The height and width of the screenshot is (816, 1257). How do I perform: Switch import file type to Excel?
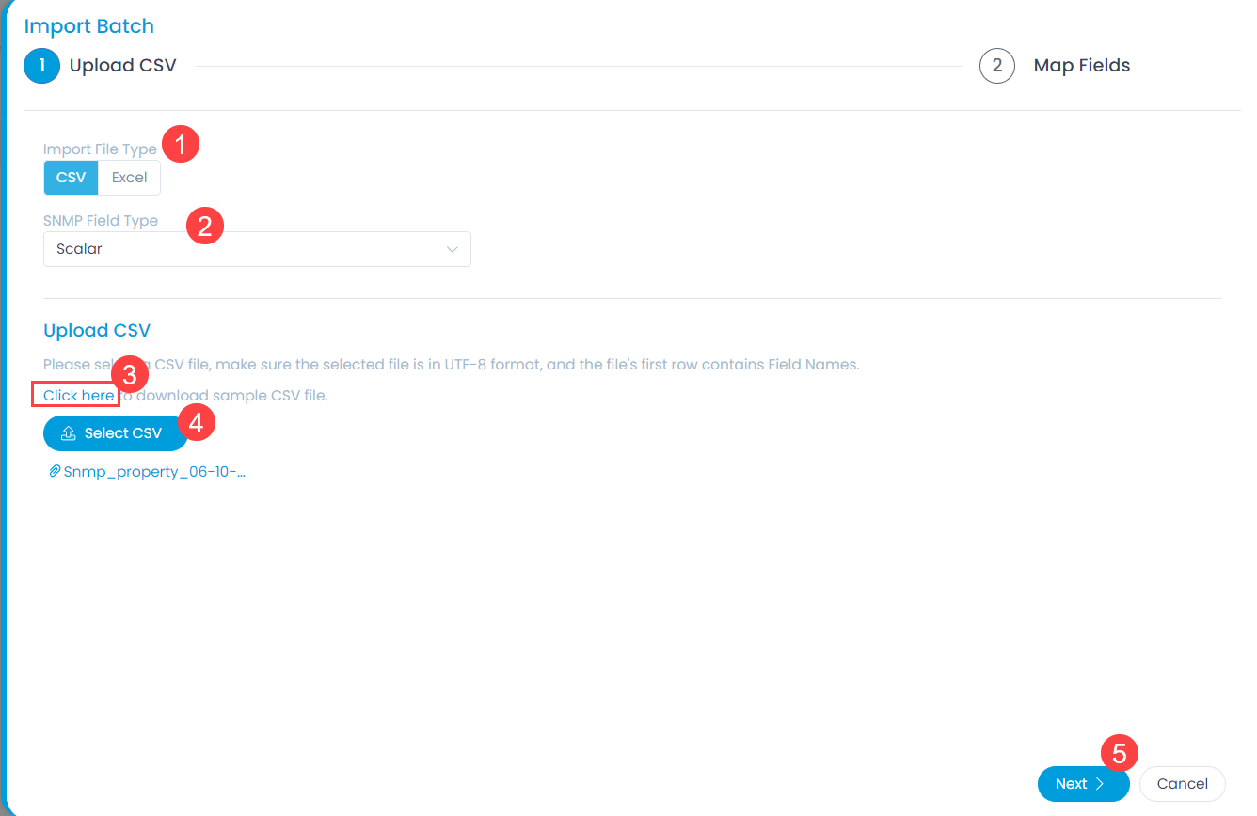coord(129,177)
